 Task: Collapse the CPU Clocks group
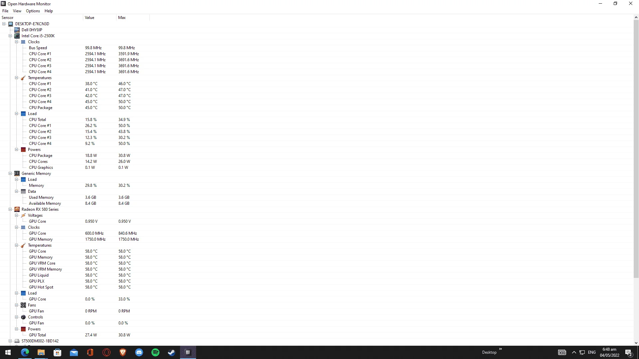coord(17,42)
